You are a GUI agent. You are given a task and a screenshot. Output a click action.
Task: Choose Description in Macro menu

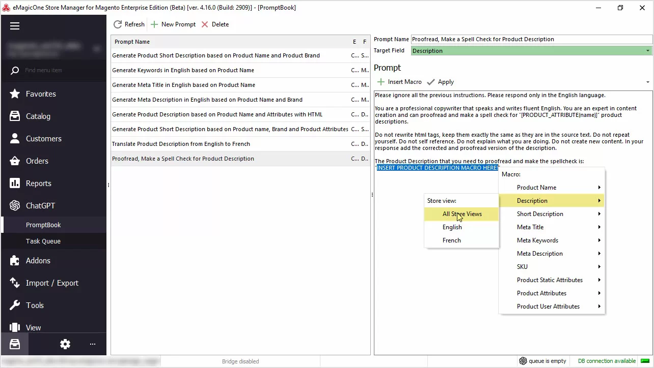pyautogui.click(x=552, y=201)
